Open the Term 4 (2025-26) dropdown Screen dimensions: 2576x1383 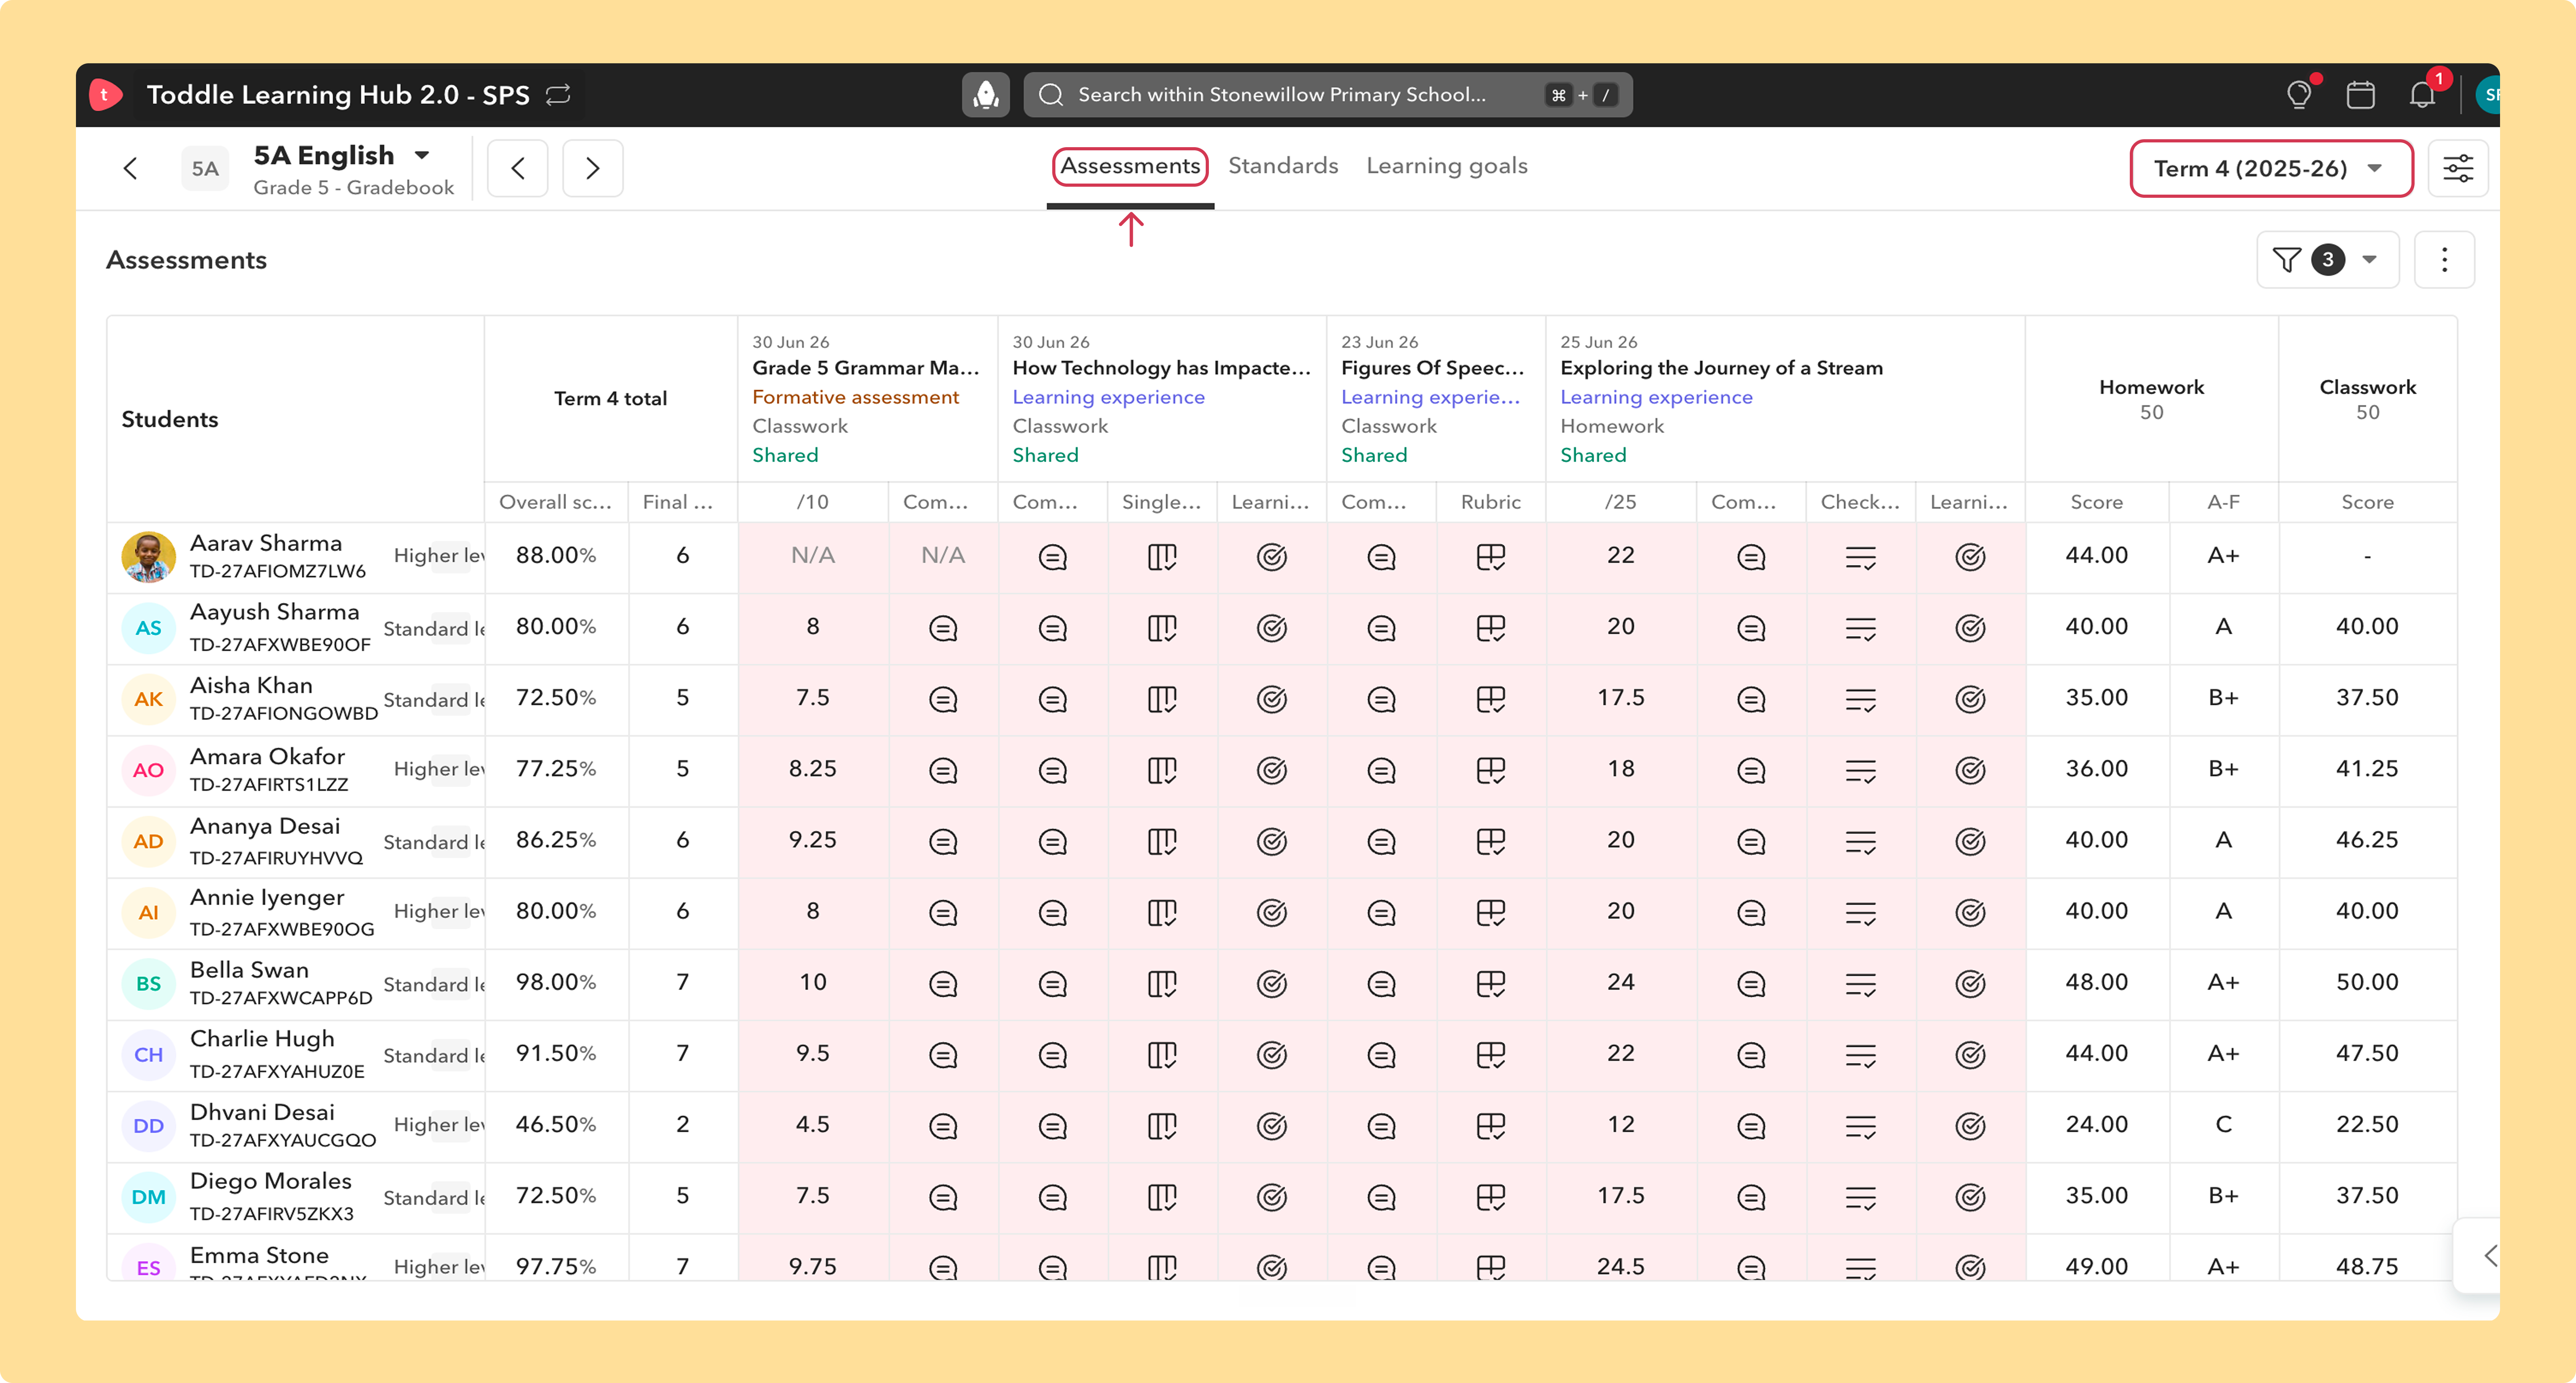(2271, 168)
